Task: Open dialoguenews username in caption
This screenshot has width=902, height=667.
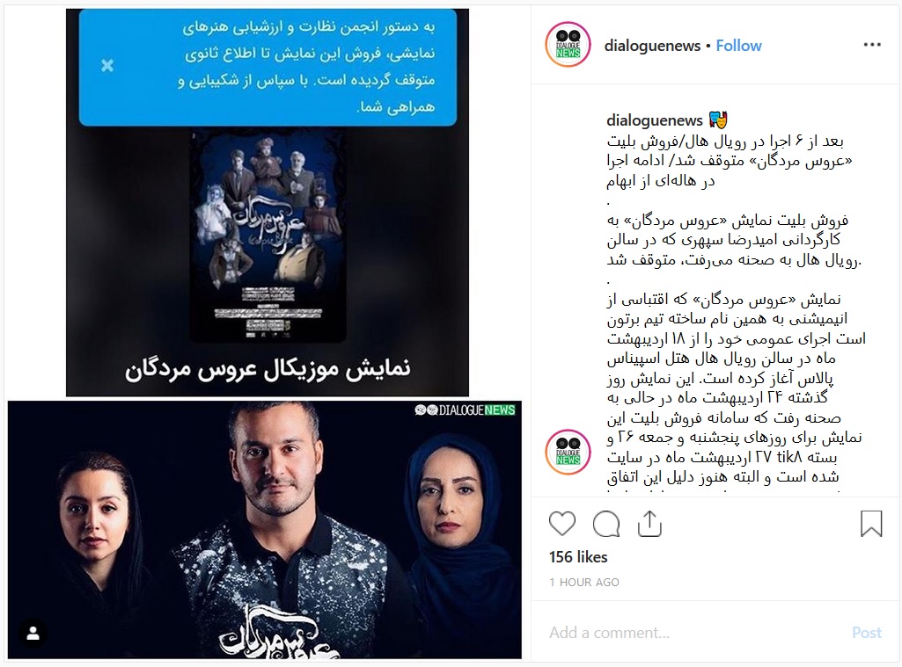Action: tap(655, 120)
